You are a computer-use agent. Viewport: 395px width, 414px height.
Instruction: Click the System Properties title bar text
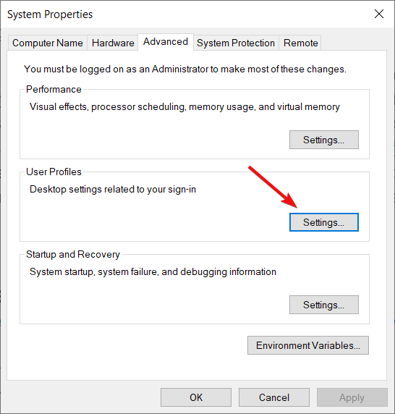(x=50, y=14)
